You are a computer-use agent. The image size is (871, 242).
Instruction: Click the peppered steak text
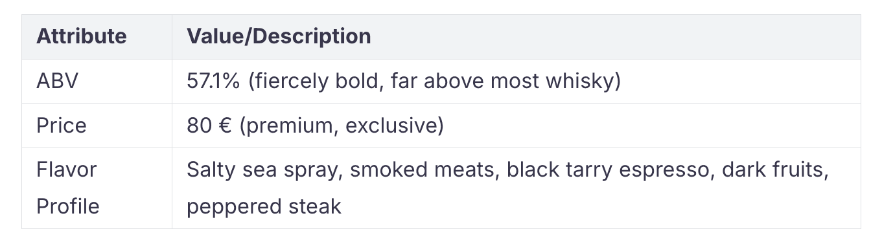(x=264, y=206)
